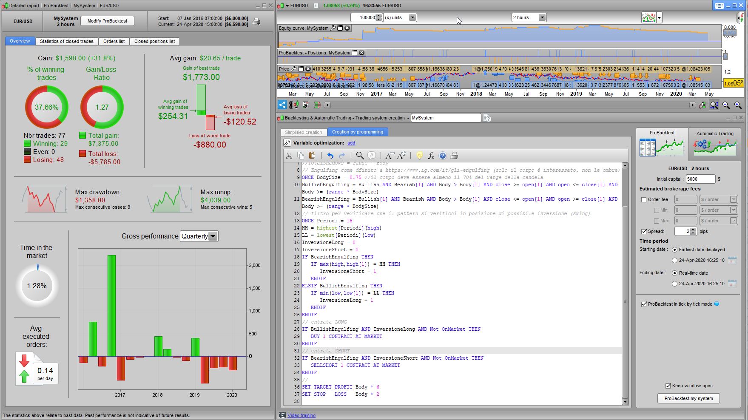The image size is (748, 420).
Task: Click the blue share icon below the chart
Action: pos(282,105)
